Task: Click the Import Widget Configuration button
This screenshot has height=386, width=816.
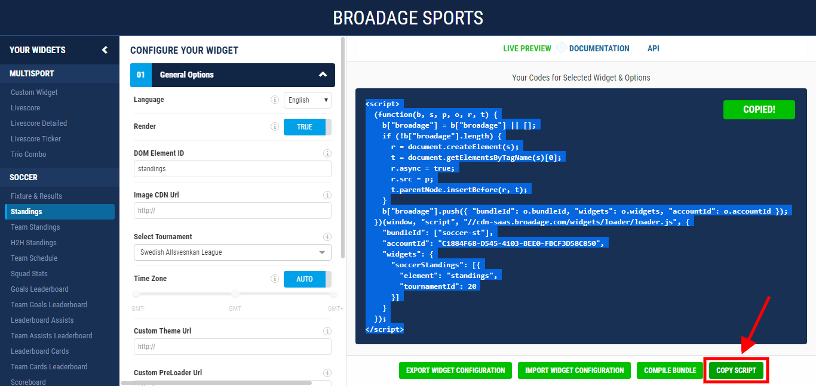Action: pos(574,370)
